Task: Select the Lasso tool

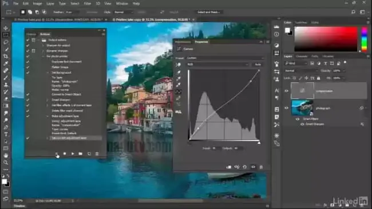Action: pyautogui.click(x=6, y=42)
